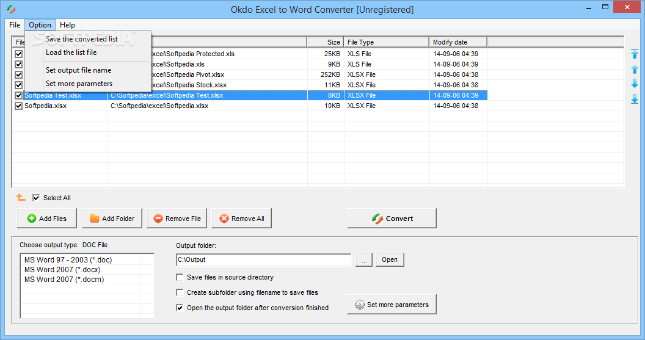The image size is (645, 340).
Task: Click the Add Folder button
Action: point(112,219)
